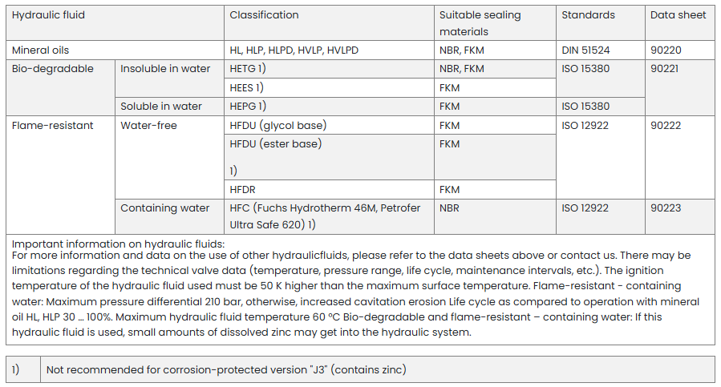Click the DIN 51524 standard cell
This screenshot has width=721, height=387.
[x=586, y=50]
